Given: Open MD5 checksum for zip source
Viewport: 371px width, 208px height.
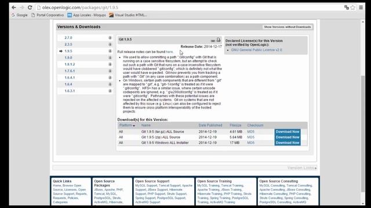Looking at the screenshot, I should click(x=250, y=138).
